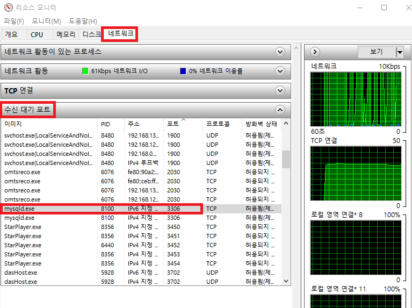Image resolution: width=412 pixels, height=308 pixels.
Task: Click the listening ports scrollbar thumb
Action: 286,159
